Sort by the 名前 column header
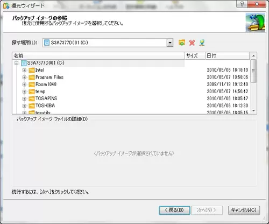Viewport: 269px width, 224px height. click(98, 56)
